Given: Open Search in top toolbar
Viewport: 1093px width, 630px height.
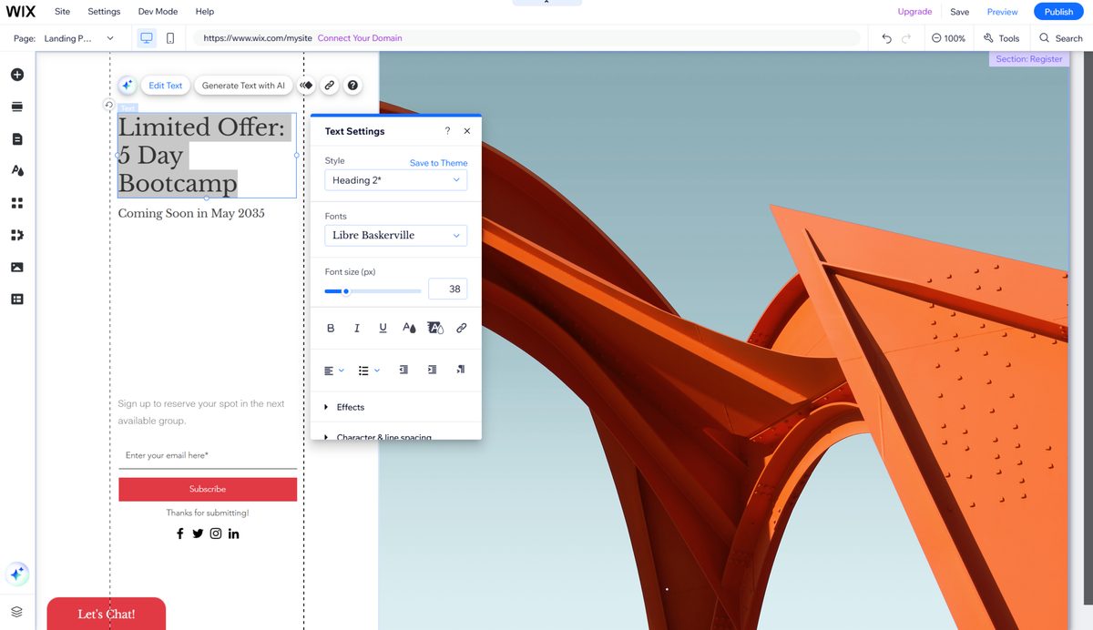Looking at the screenshot, I should coord(1061,38).
